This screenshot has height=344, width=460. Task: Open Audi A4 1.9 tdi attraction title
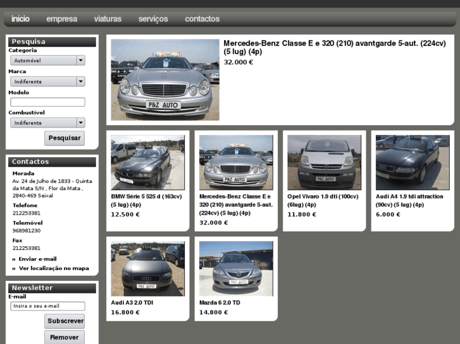(x=409, y=201)
